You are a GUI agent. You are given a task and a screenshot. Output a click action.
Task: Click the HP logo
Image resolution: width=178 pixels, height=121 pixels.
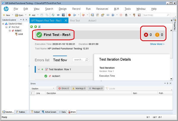tap(6, 9)
